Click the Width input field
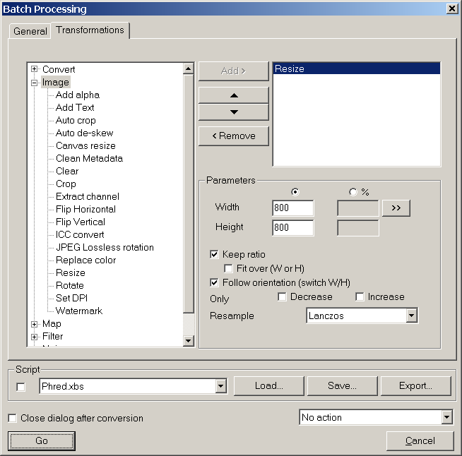Image resolution: width=462 pixels, height=456 pixels. point(292,208)
